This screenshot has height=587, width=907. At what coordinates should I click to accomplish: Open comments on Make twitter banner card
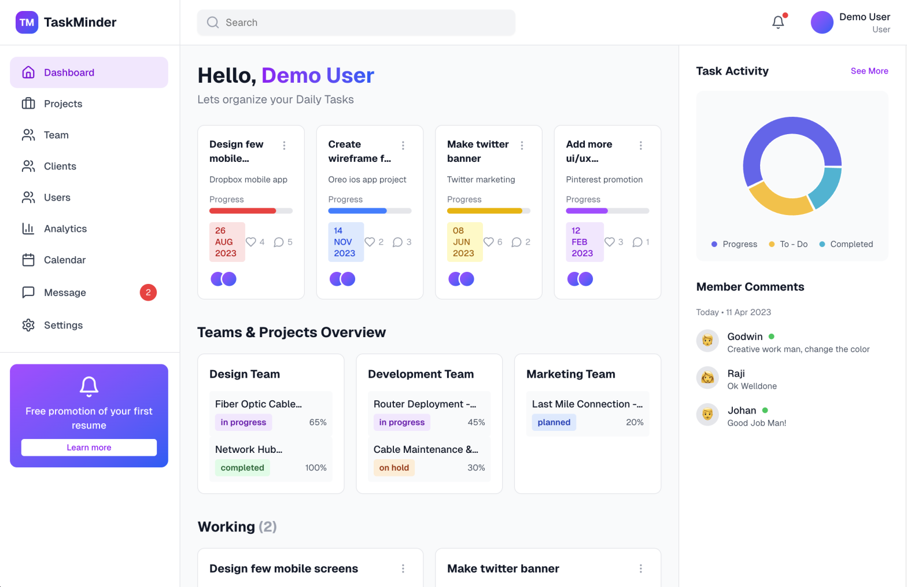pyautogui.click(x=517, y=242)
